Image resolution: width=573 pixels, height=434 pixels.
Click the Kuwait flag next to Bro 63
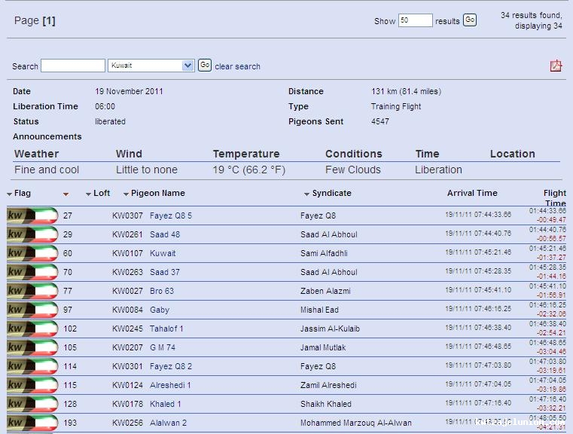32,291
